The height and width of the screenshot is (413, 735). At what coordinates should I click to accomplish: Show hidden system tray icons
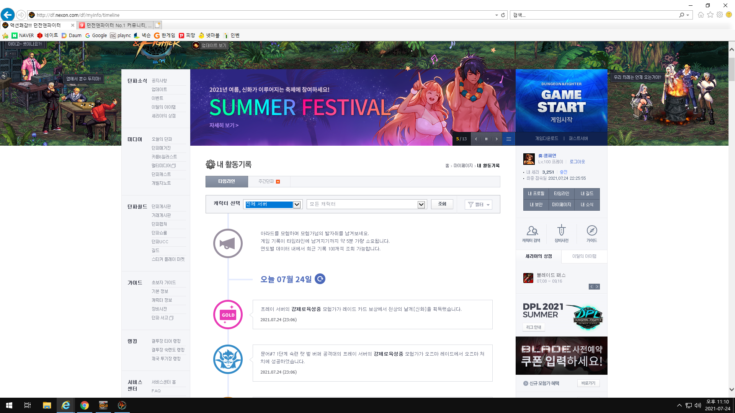click(x=679, y=405)
